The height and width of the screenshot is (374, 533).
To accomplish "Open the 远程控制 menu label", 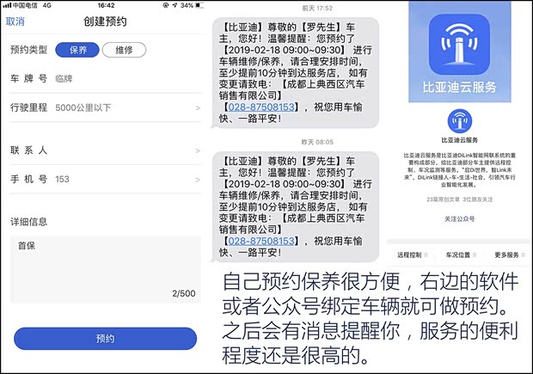I will [409, 255].
